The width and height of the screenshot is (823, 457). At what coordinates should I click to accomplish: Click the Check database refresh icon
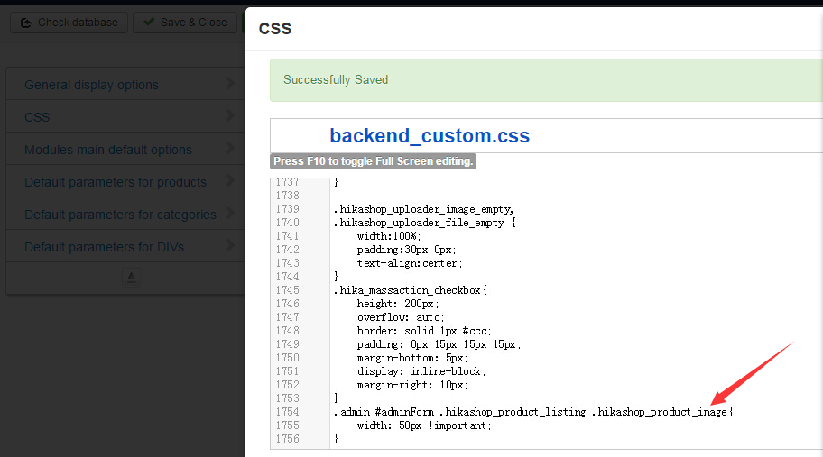[26, 23]
